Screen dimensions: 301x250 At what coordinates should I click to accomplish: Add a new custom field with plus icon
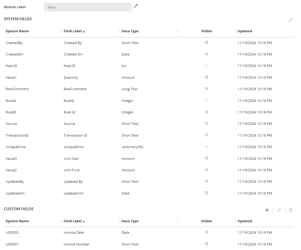pos(267,210)
